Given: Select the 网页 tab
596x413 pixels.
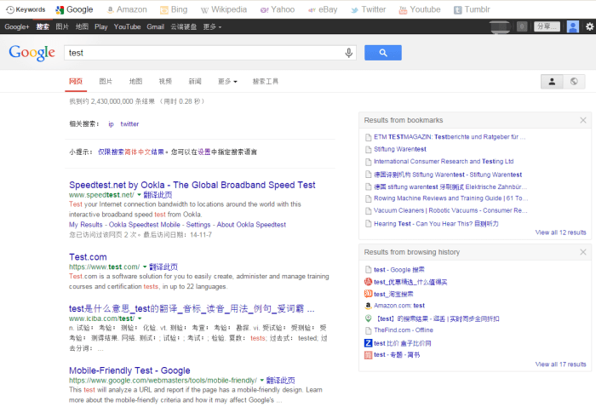Looking at the screenshot, I should (76, 82).
